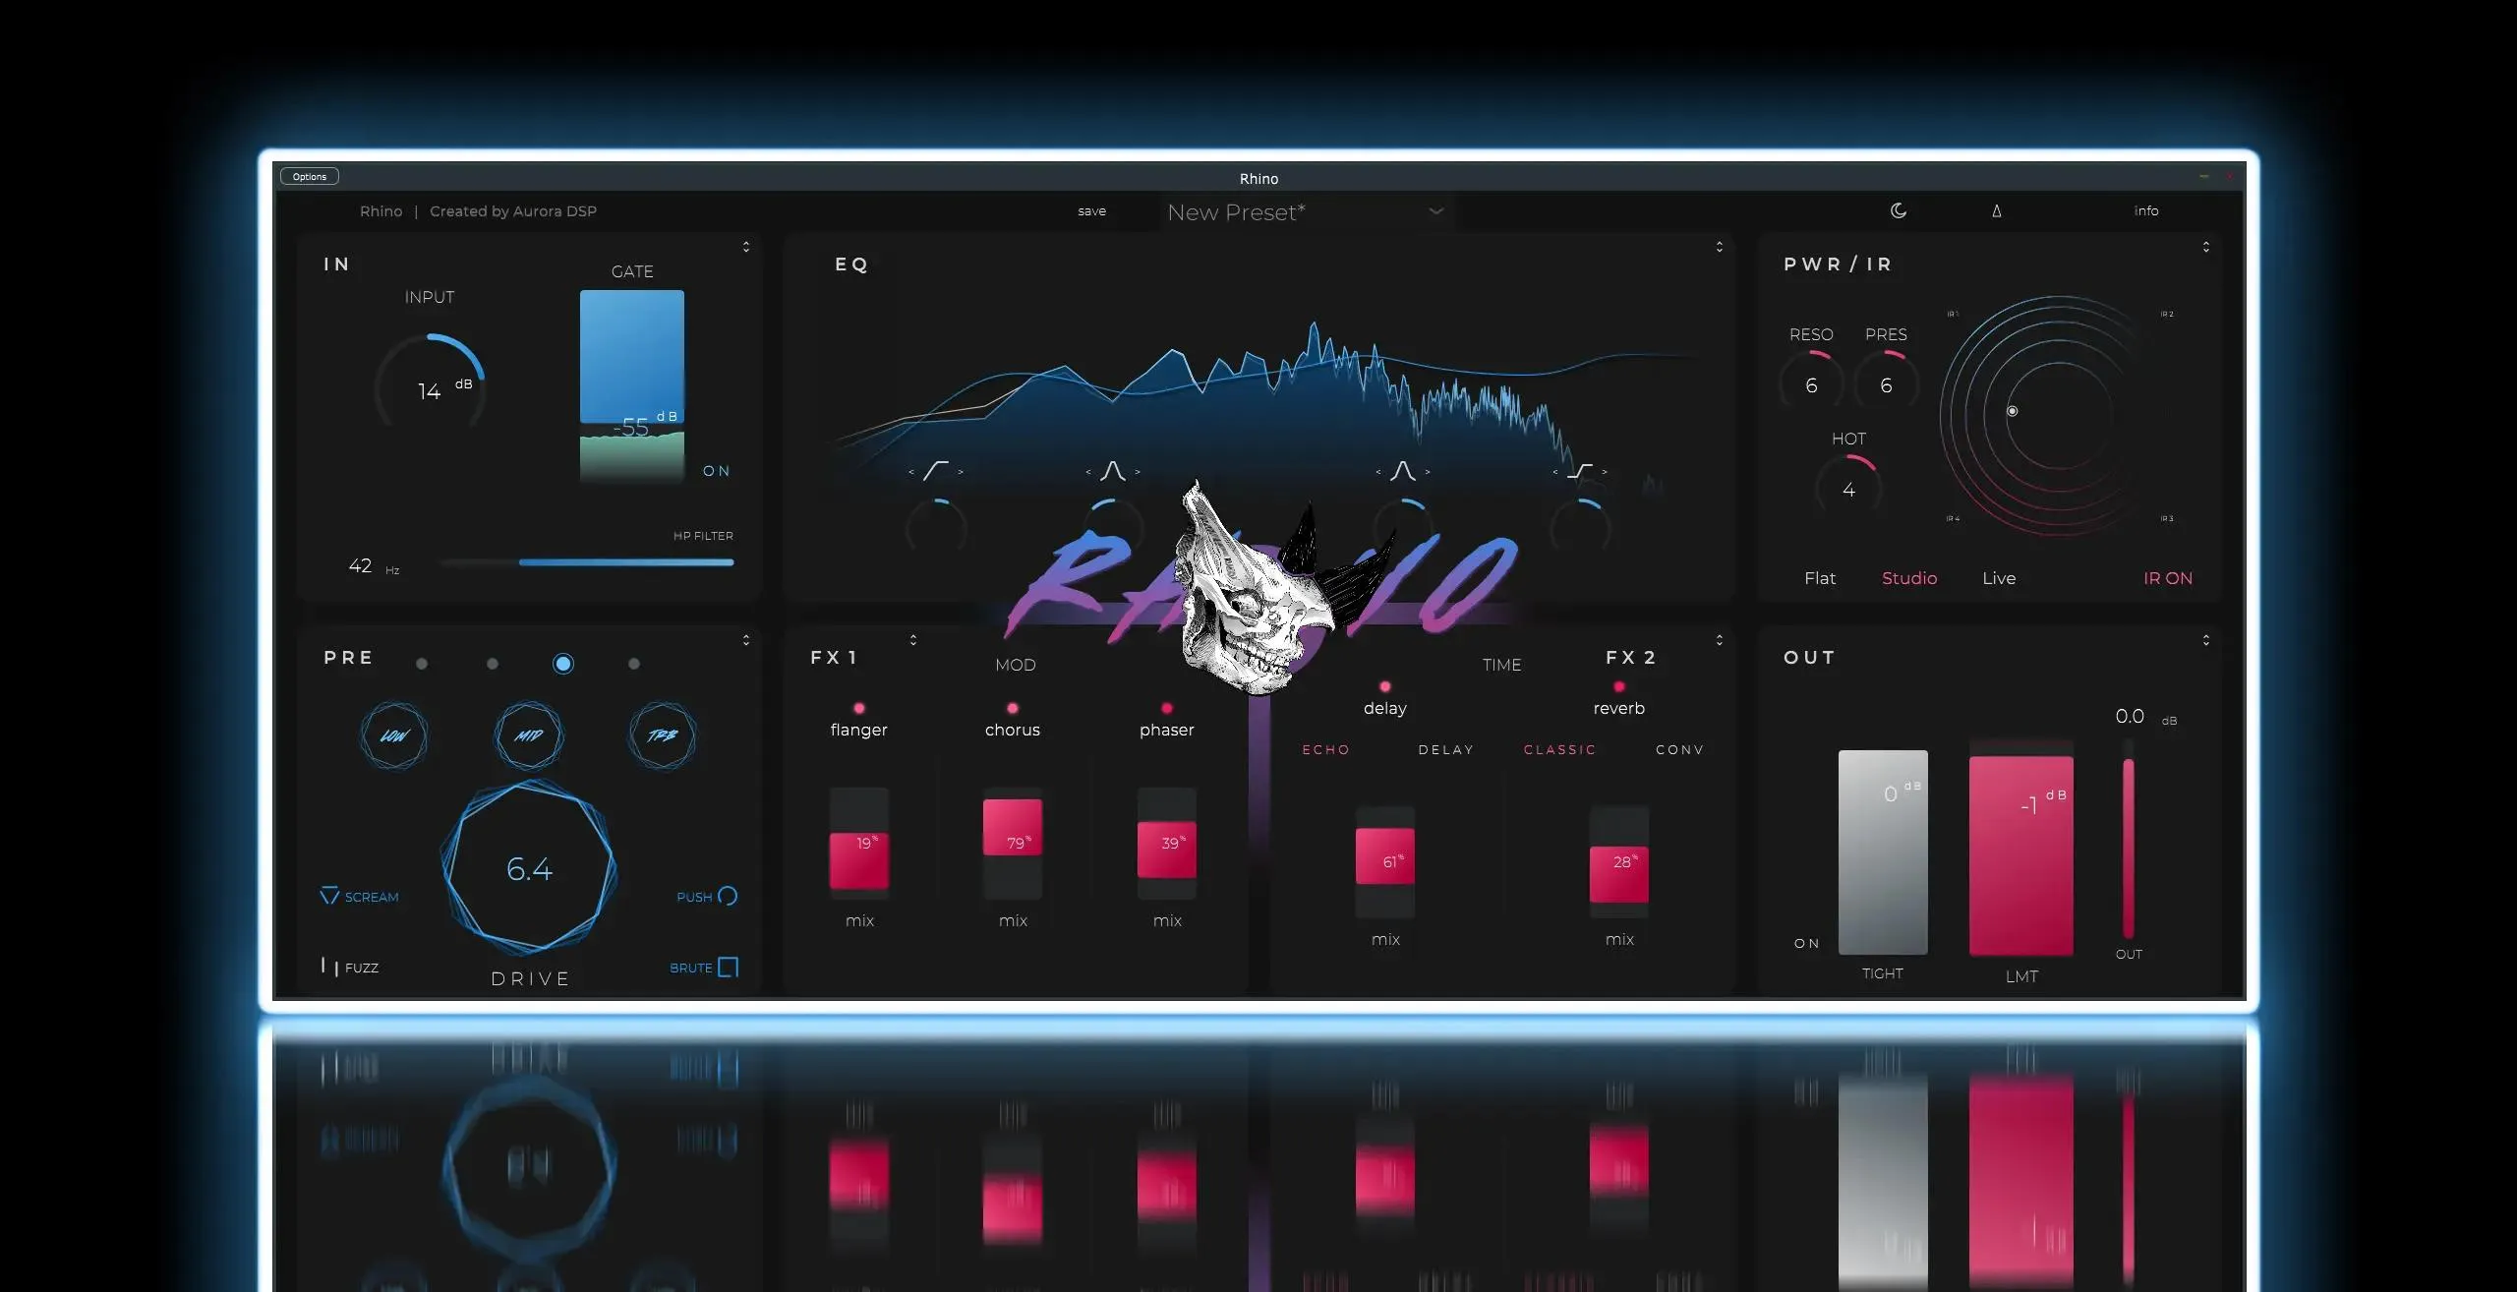Select the first PRE mode radio dot
Screen dimensions: 2517x1292
[x=421, y=664]
